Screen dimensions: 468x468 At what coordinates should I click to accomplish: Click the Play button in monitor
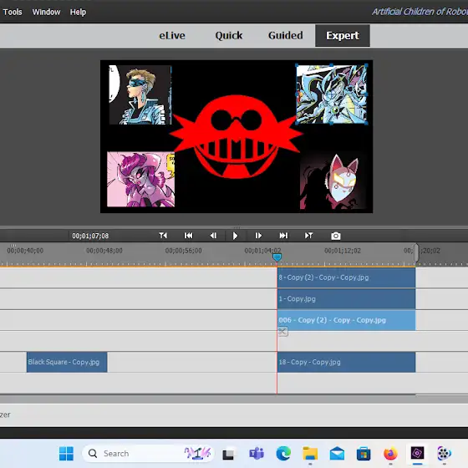235,236
